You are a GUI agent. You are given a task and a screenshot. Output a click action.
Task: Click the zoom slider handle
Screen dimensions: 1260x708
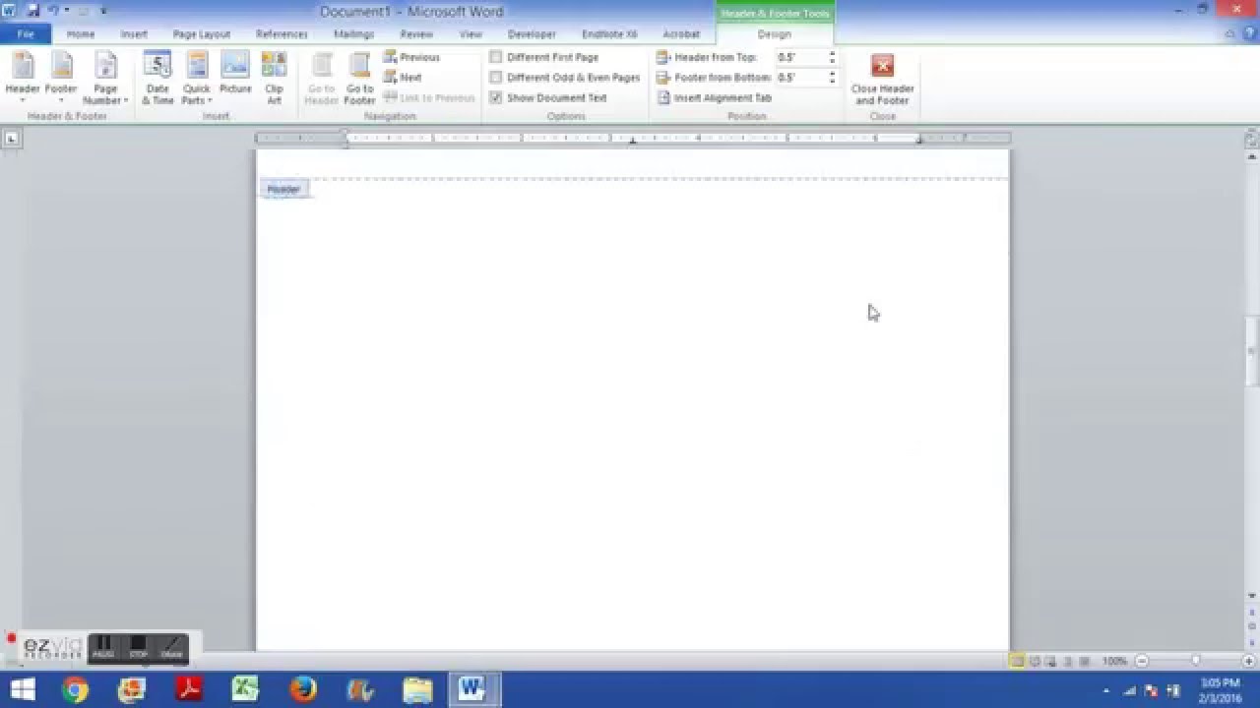1195,662
